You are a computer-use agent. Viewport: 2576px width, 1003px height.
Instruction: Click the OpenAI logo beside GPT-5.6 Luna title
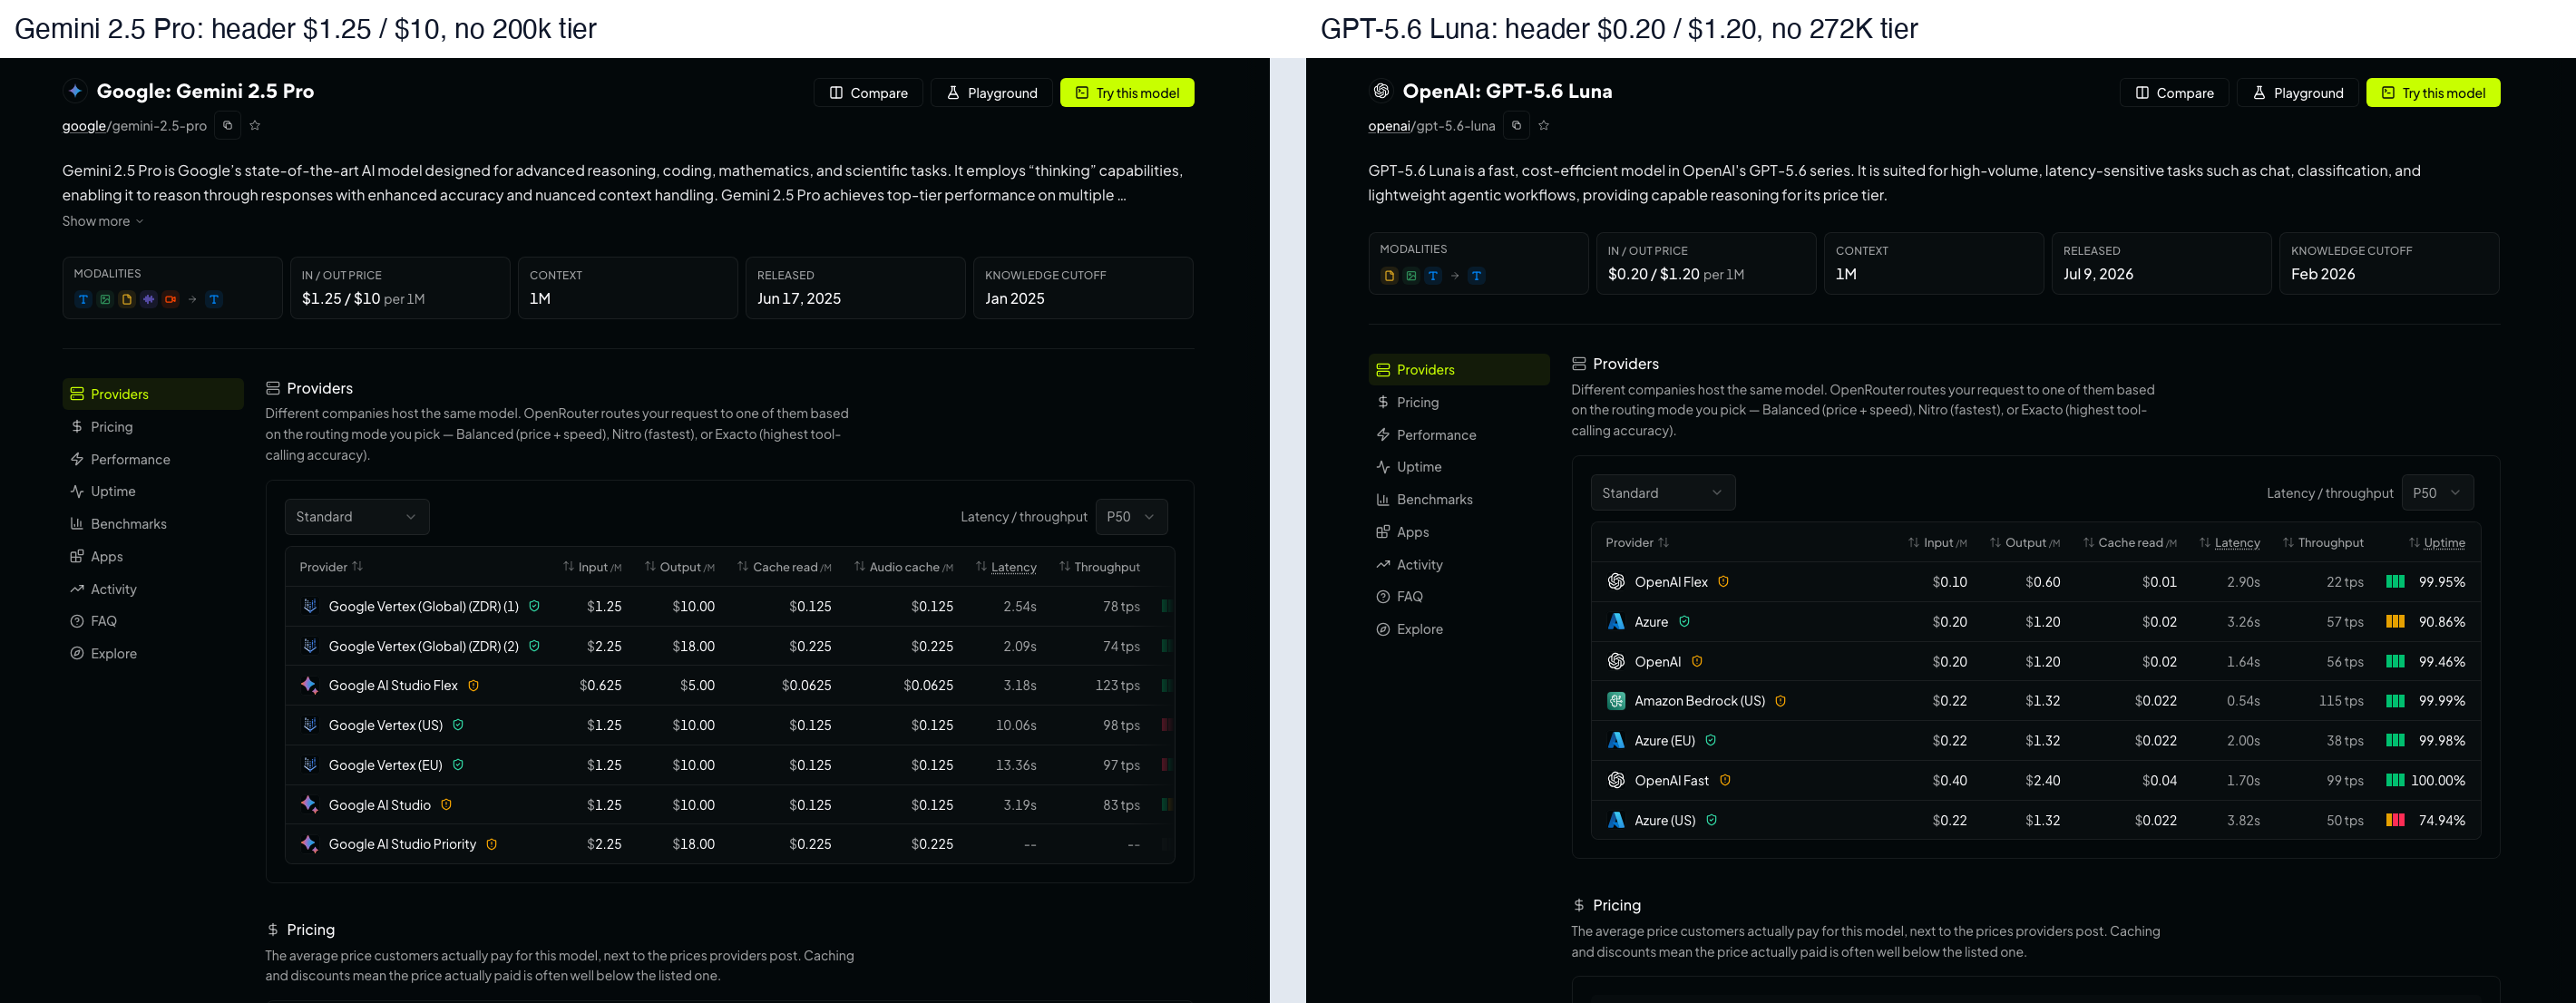coord(1381,91)
